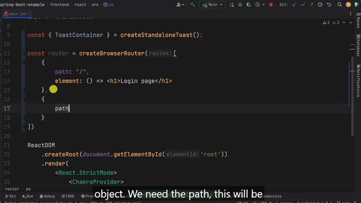Click the fold end marker at line 18
Viewport: 361px width, 203px height.
[24, 118]
